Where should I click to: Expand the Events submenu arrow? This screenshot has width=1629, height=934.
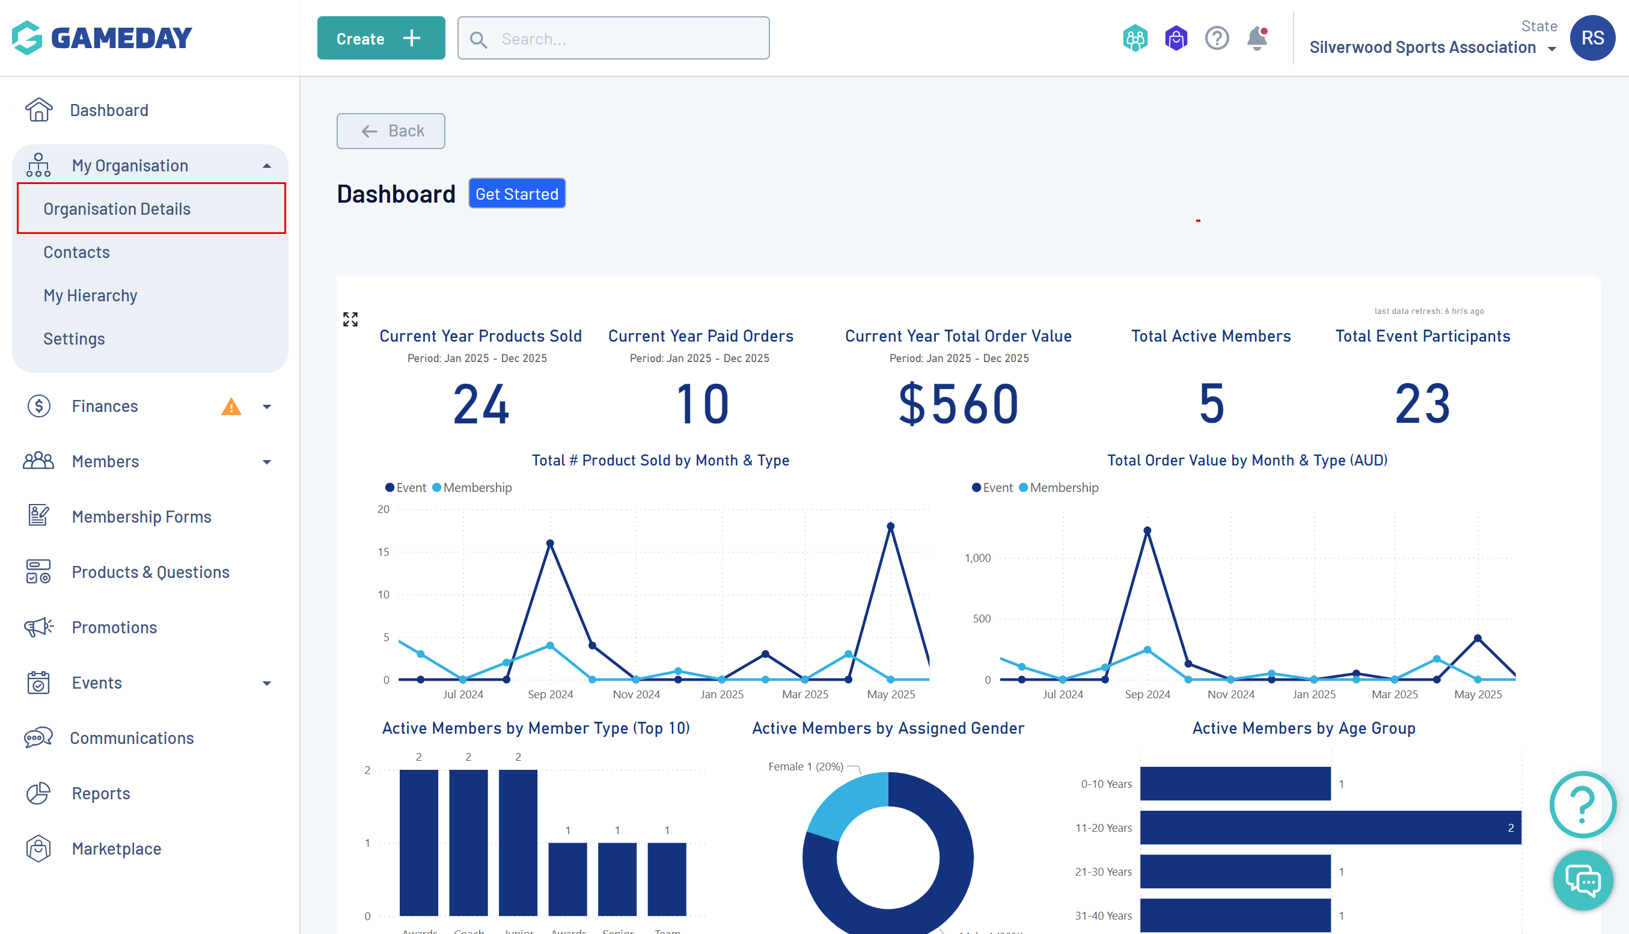tap(267, 683)
